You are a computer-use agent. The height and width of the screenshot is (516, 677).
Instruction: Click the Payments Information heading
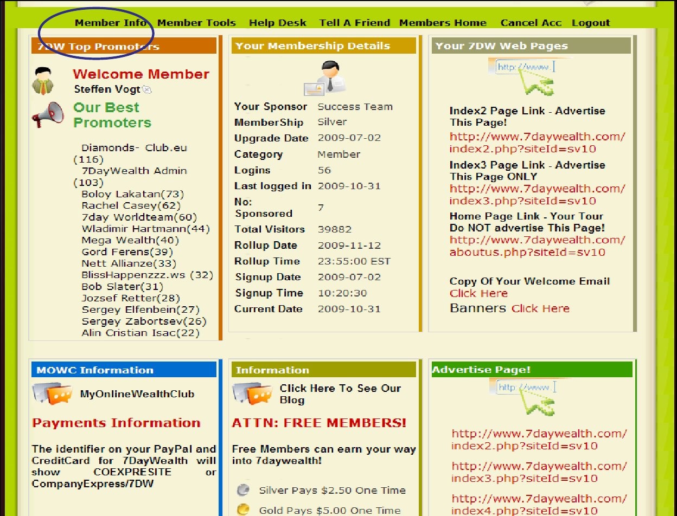tap(116, 423)
